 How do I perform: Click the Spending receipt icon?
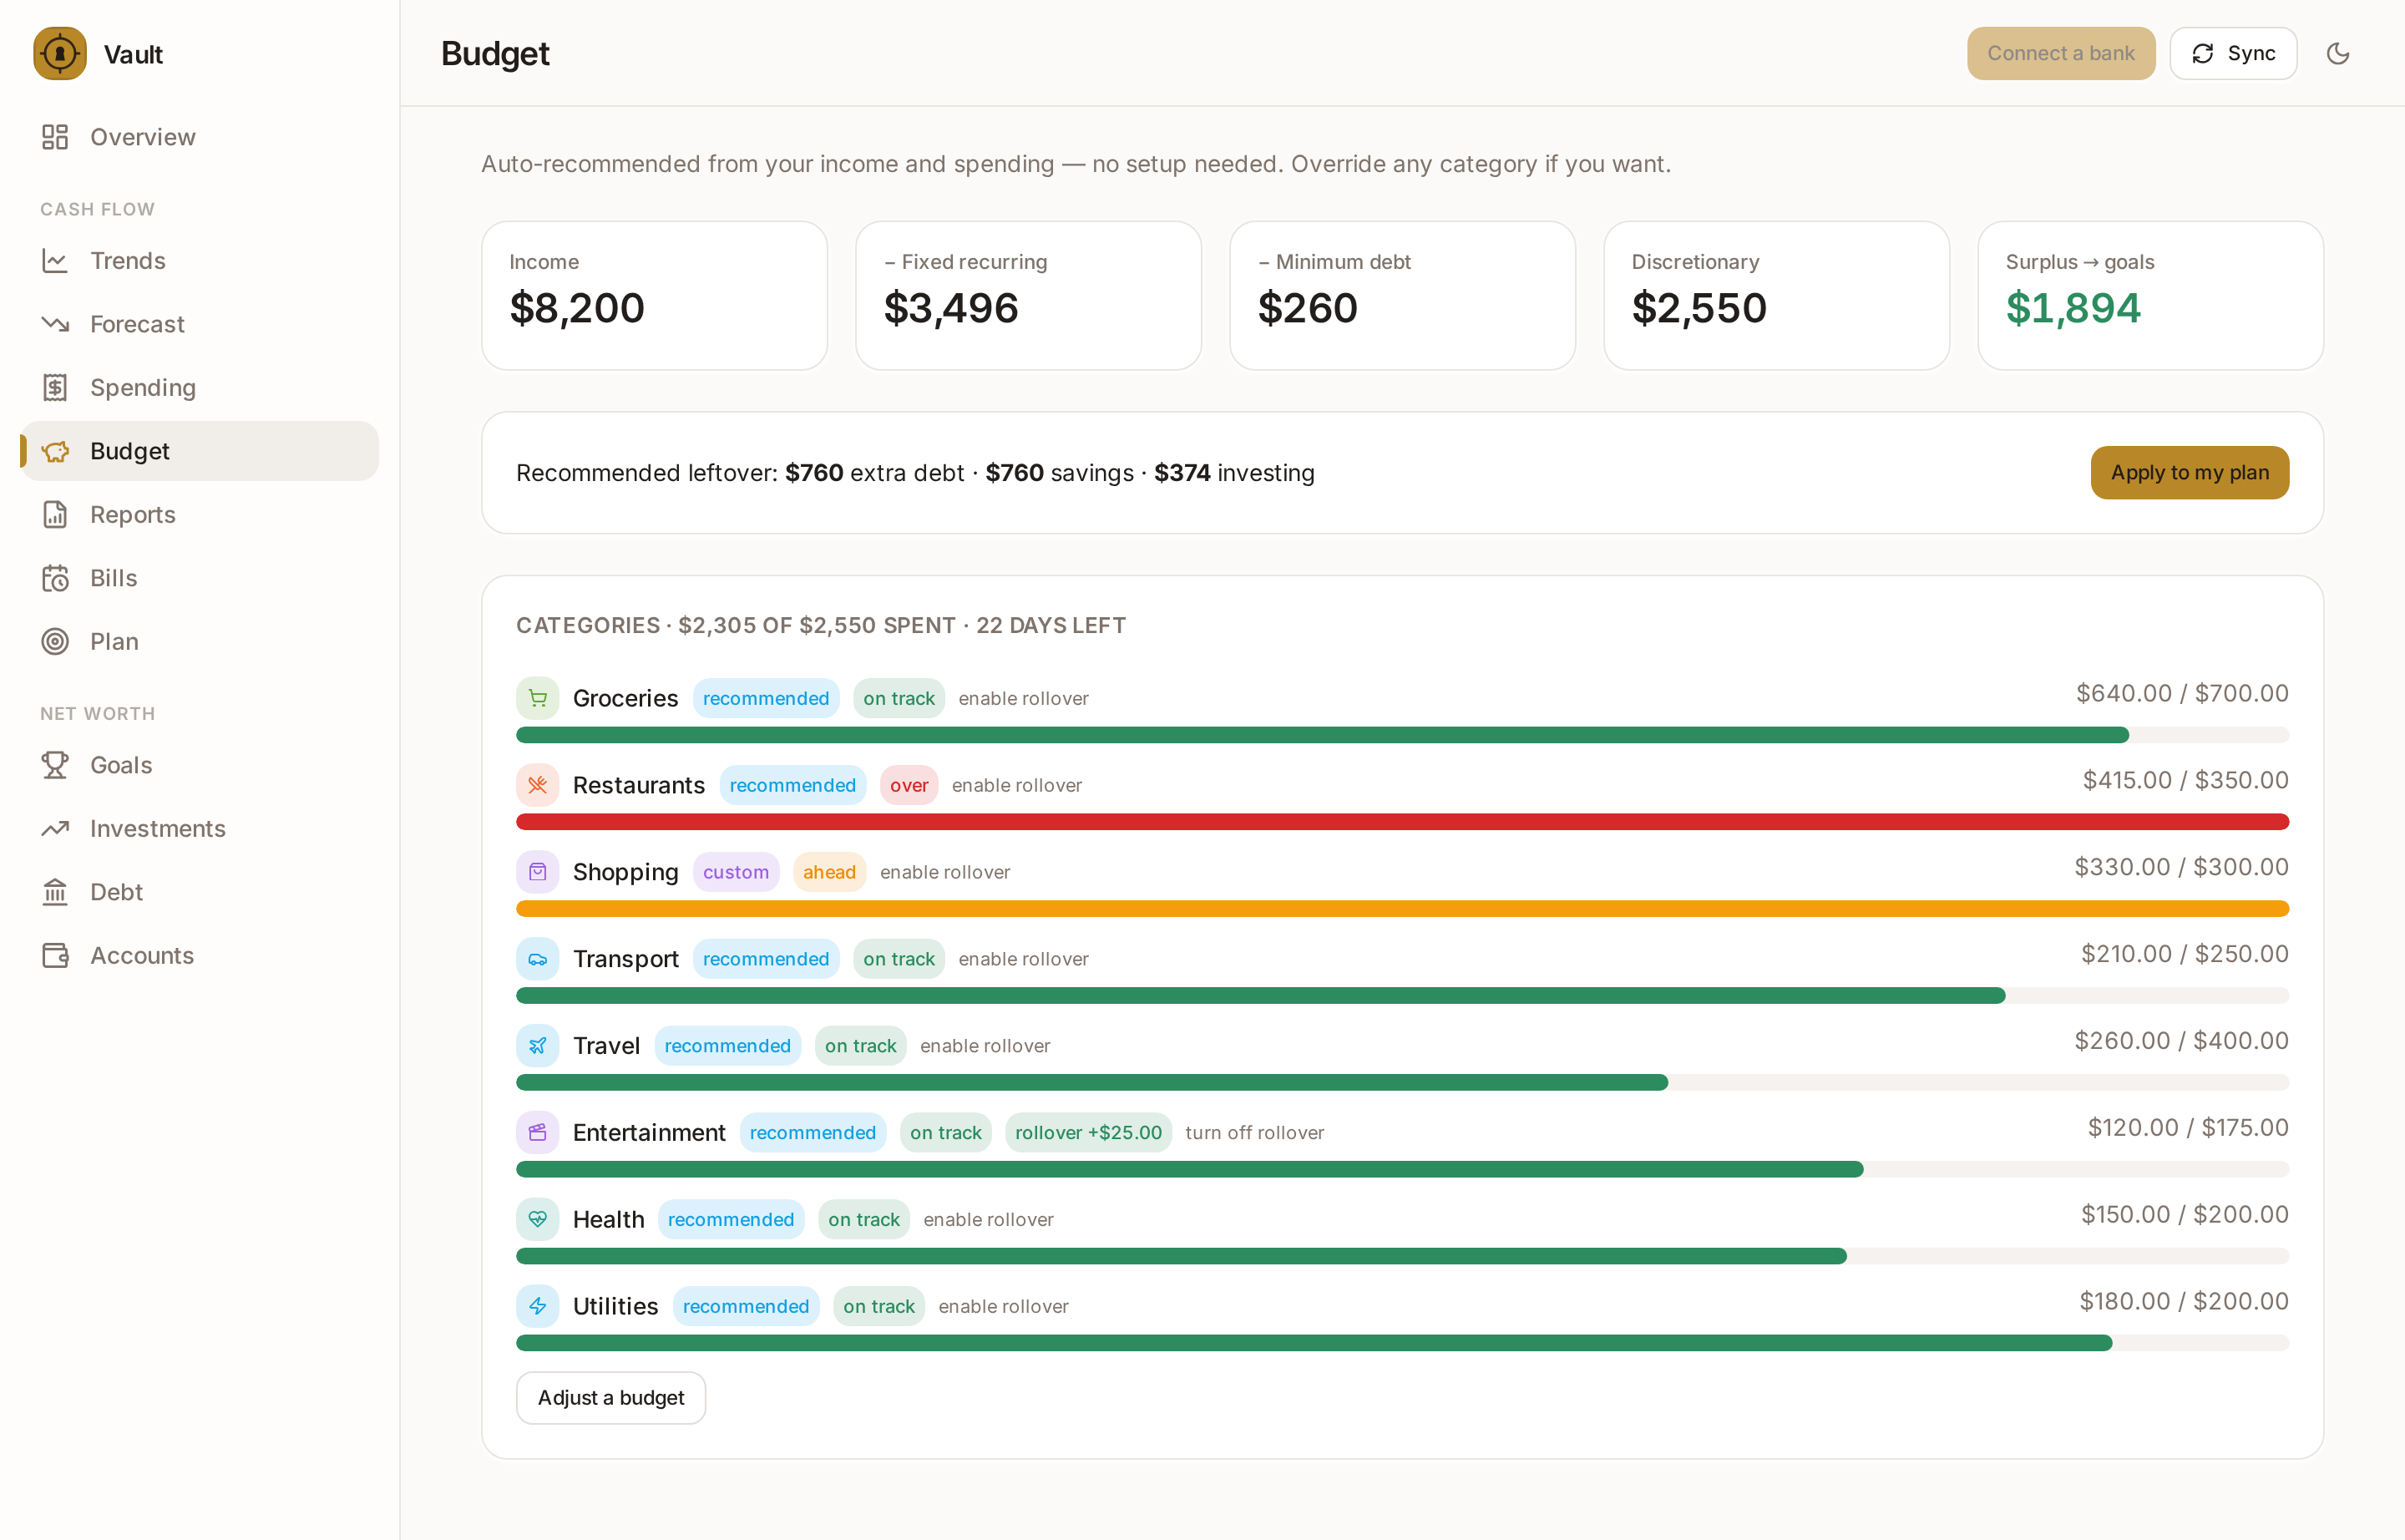click(55, 388)
